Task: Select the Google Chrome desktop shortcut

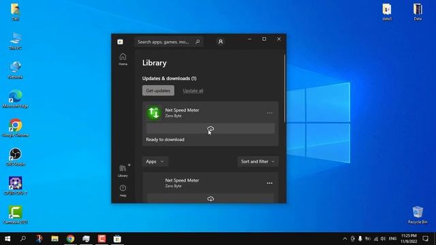Action: pyautogui.click(x=15, y=128)
